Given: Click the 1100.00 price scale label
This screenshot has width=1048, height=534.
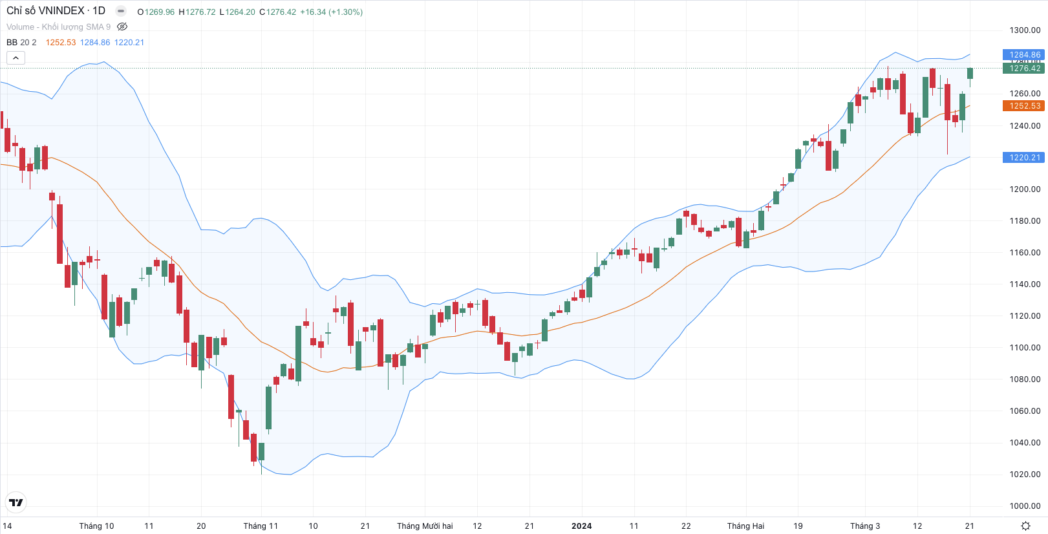Looking at the screenshot, I should (1025, 347).
